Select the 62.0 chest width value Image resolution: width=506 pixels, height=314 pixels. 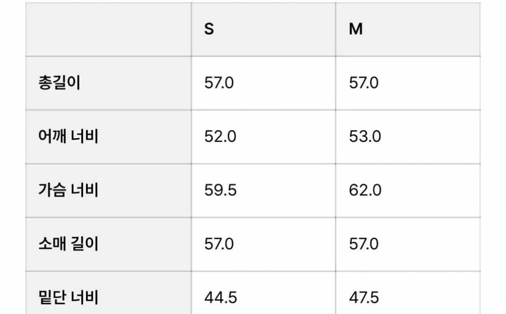(365, 190)
